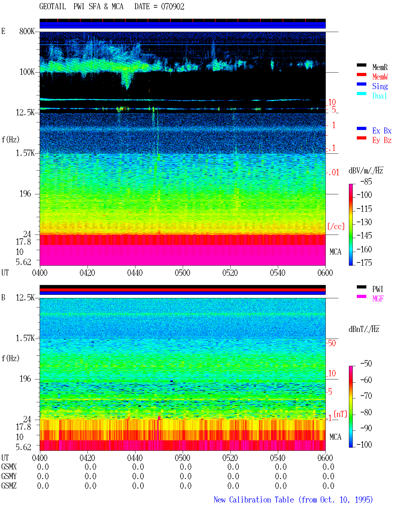
Task: Click the blue Sing legend swatch
Action: (361, 84)
